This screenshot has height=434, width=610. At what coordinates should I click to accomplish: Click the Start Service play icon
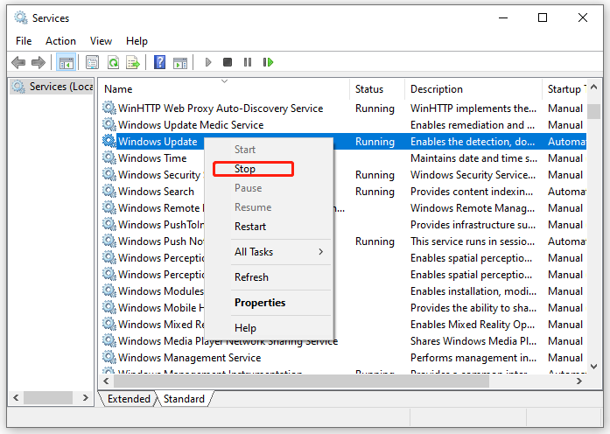pyautogui.click(x=208, y=62)
